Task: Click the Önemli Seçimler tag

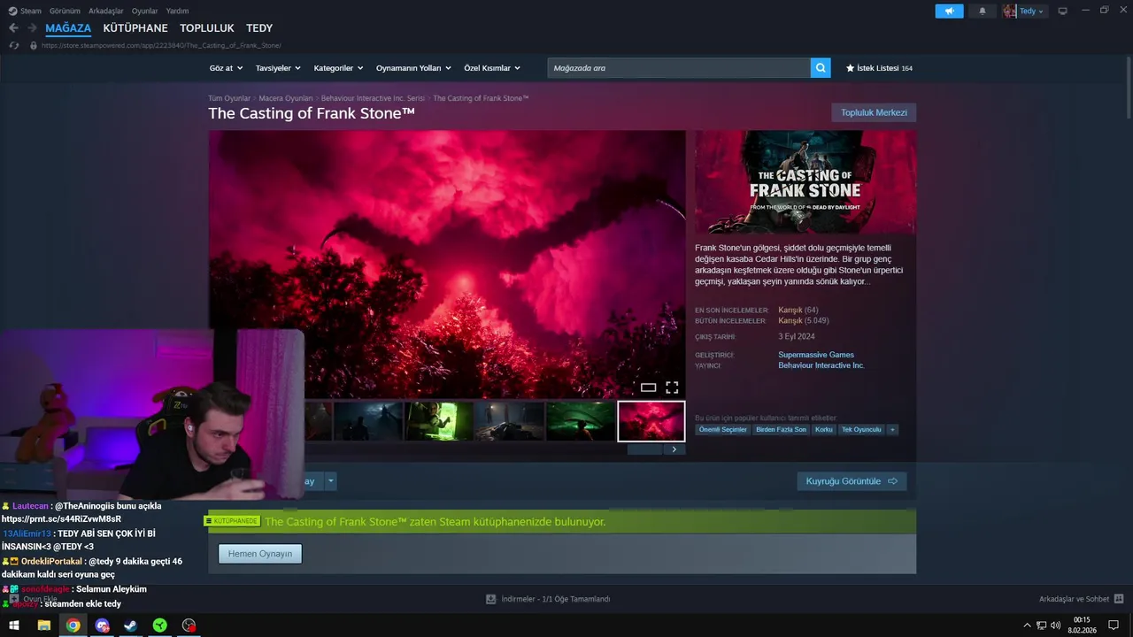Action: click(x=723, y=429)
